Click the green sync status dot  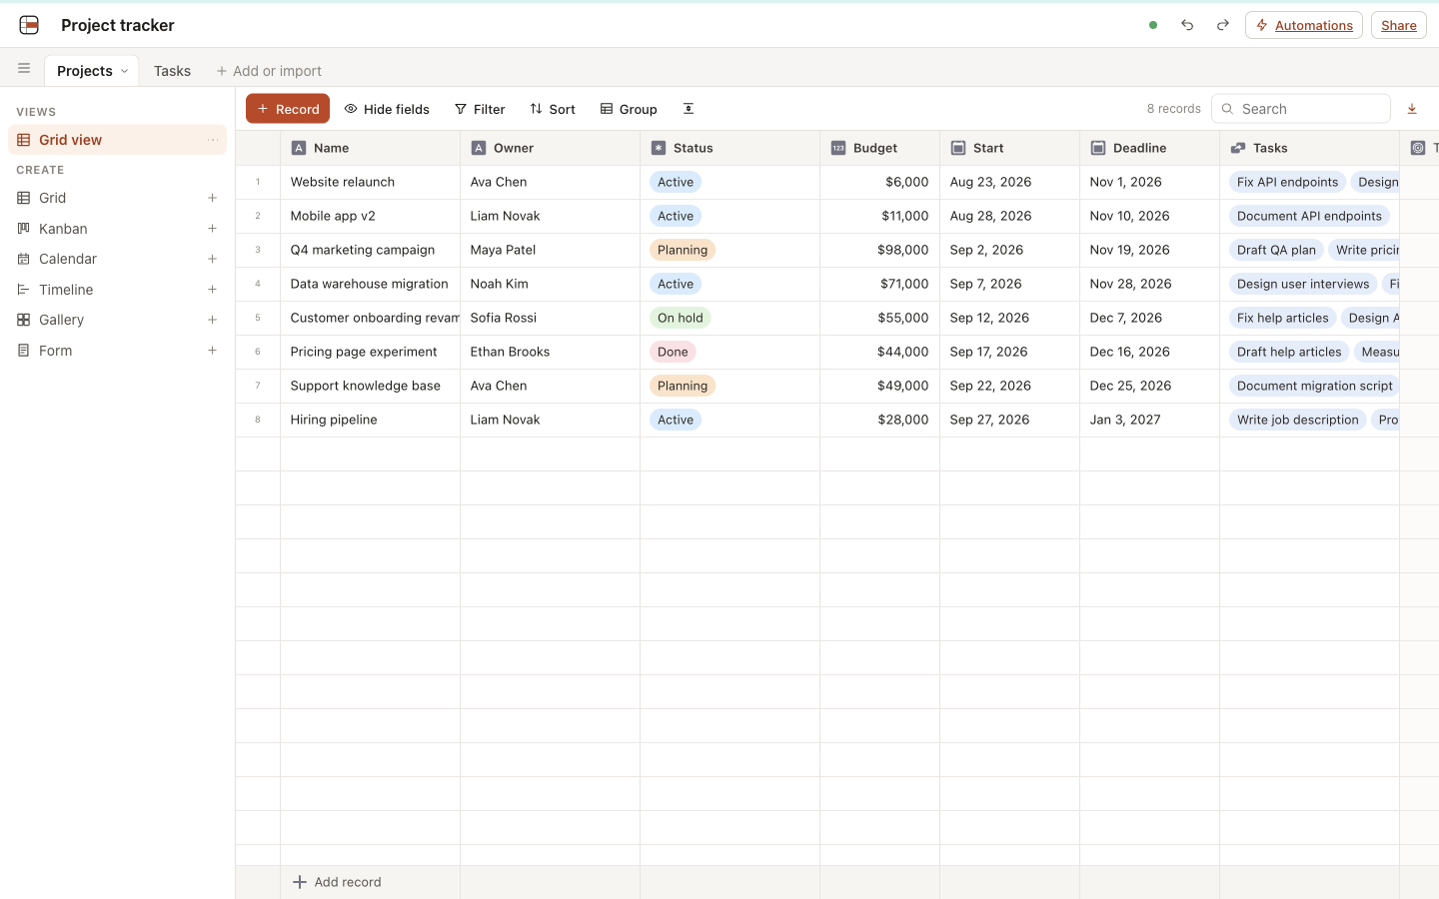tap(1153, 25)
